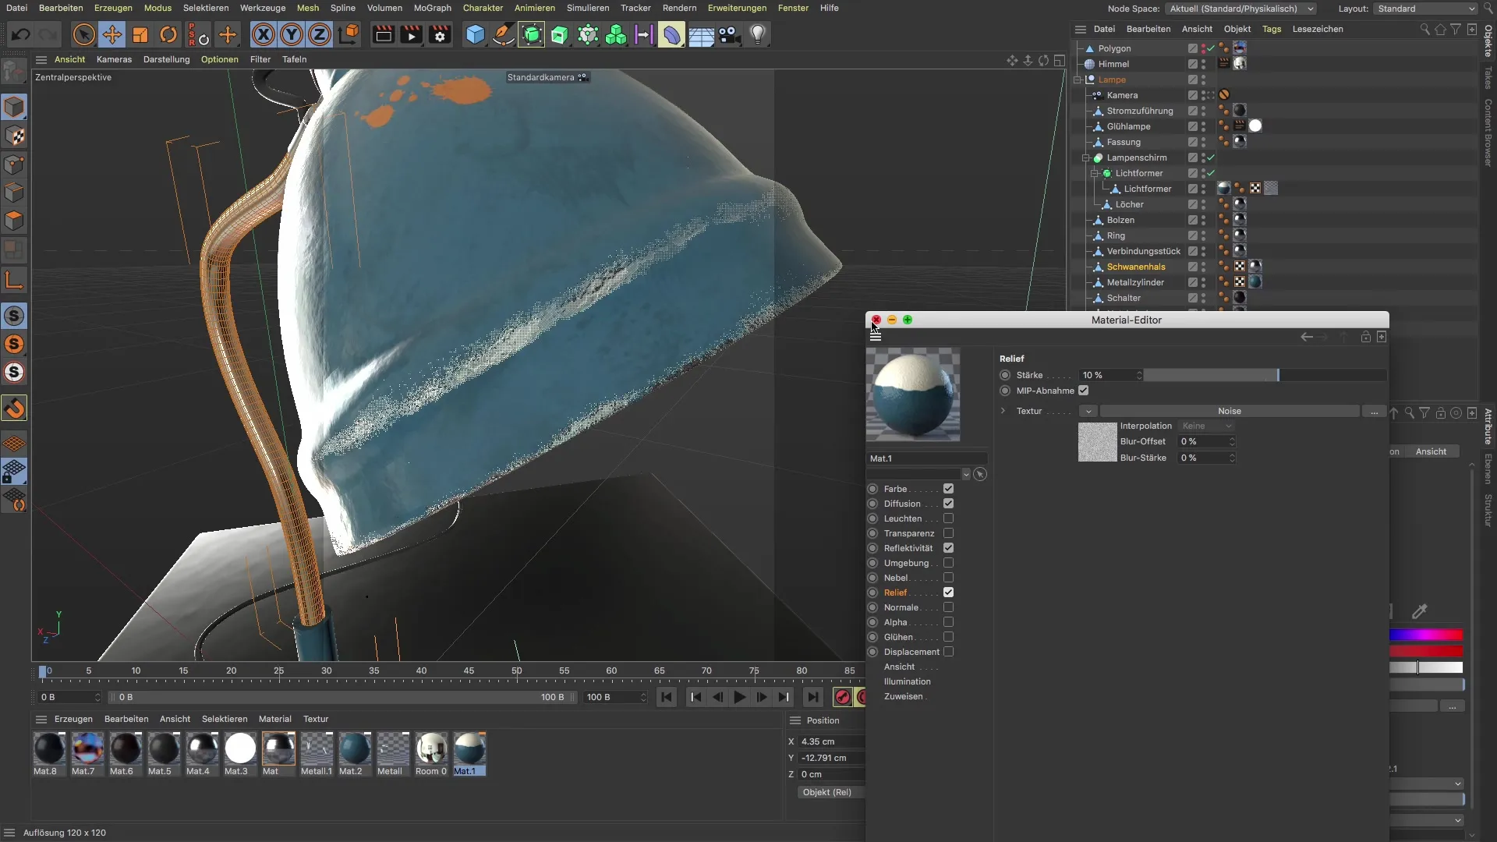The image size is (1497, 842).
Task: Adjust the Relief Stärke slider
Action: click(1265, 375)
